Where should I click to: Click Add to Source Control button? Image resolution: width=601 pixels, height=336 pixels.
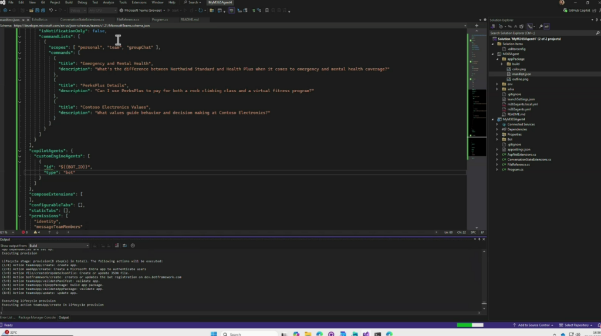point(533,325)
